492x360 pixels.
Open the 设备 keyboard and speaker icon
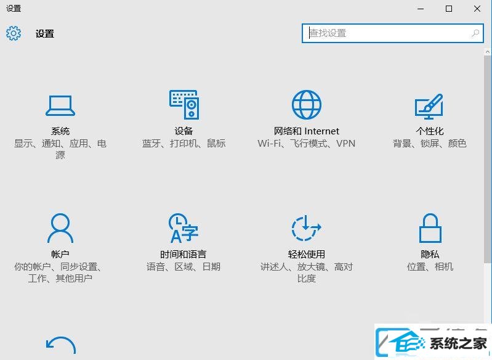(184, 105)
